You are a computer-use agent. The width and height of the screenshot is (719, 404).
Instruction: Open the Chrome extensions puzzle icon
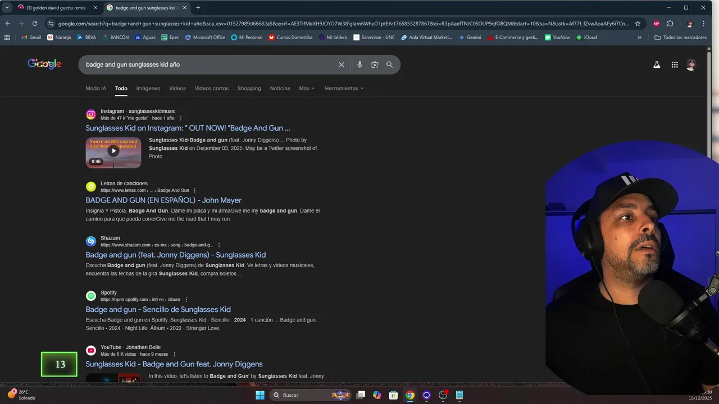(x=670, y=24)
